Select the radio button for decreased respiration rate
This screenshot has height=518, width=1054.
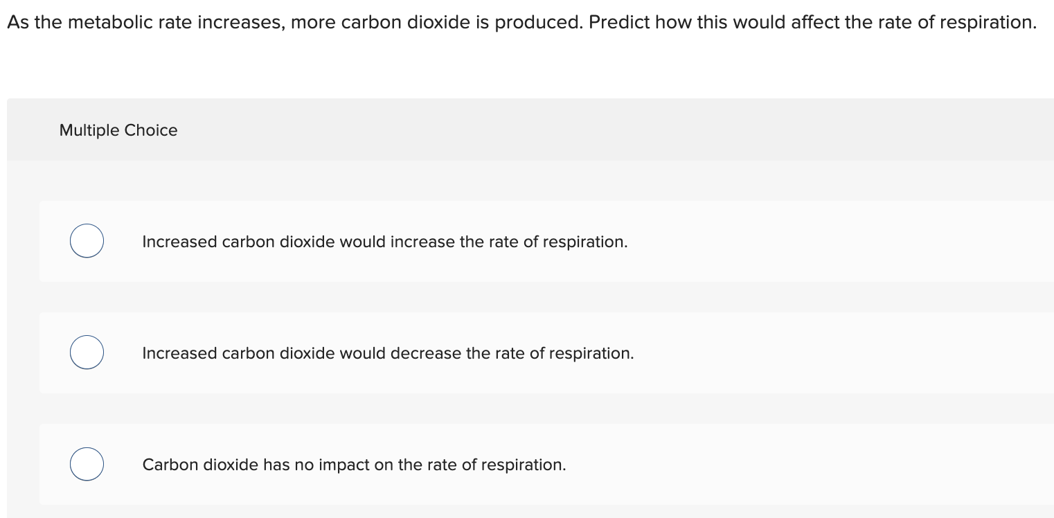[86, 352]
